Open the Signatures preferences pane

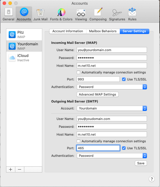point(117,14)
